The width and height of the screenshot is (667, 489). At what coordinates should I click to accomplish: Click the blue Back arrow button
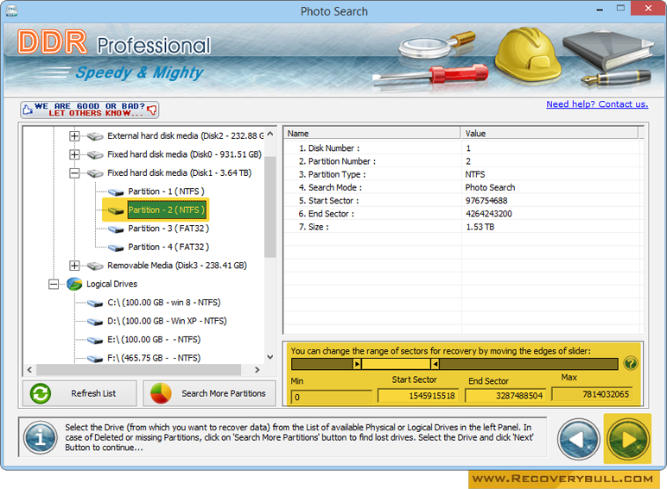coord(579,439)
